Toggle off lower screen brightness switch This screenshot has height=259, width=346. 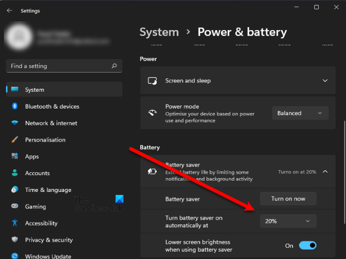point(307,245)
